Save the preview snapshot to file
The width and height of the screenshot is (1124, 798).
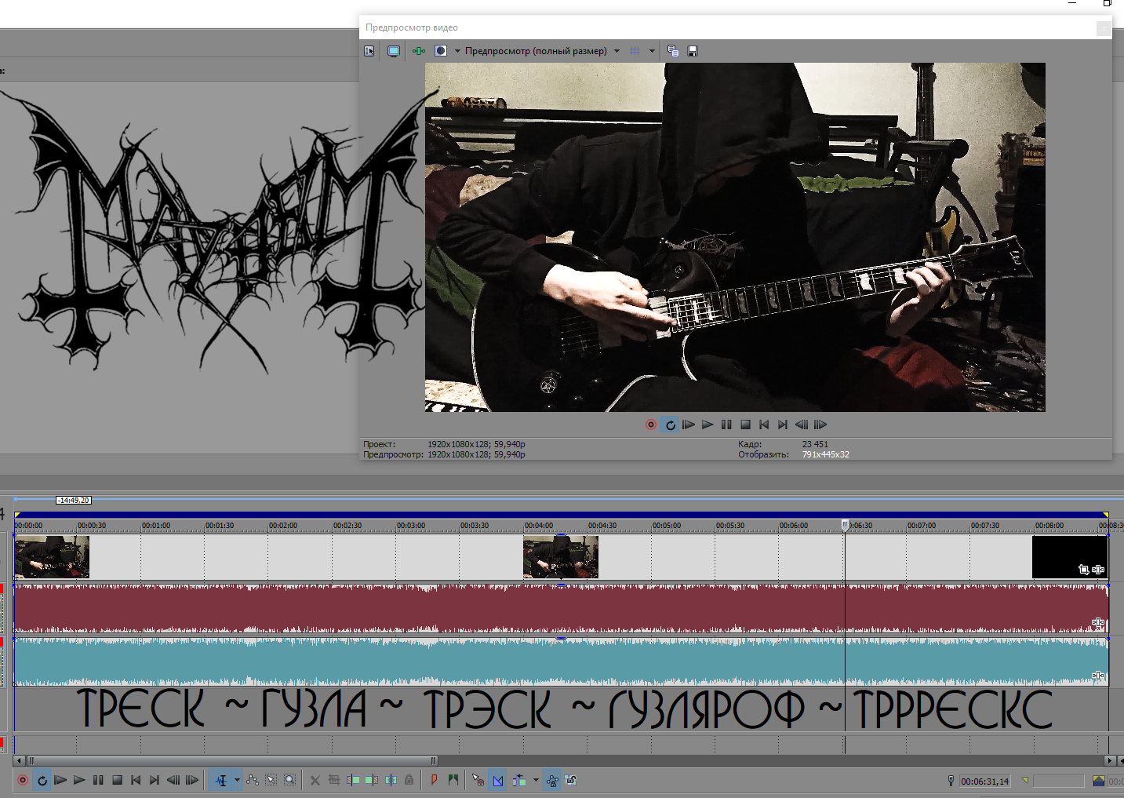tap(693, 51)
